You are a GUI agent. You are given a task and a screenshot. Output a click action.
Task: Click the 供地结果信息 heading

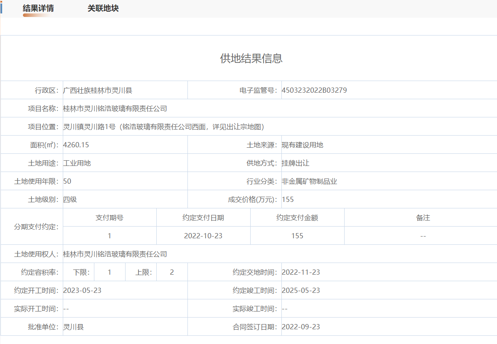251,58
